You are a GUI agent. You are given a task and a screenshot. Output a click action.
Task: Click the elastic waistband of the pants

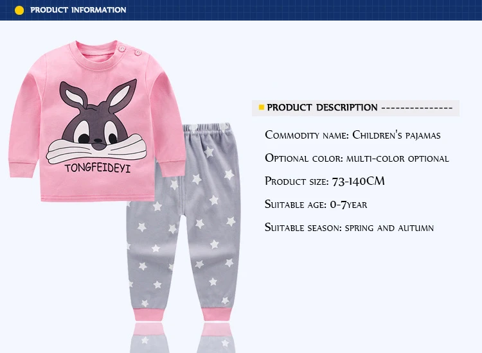(206, 127)
